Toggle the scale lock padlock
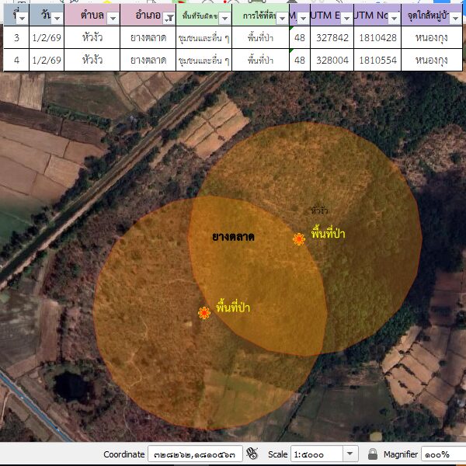The height and width of the screenshot is (466, 466). click(x=373, y=454)
